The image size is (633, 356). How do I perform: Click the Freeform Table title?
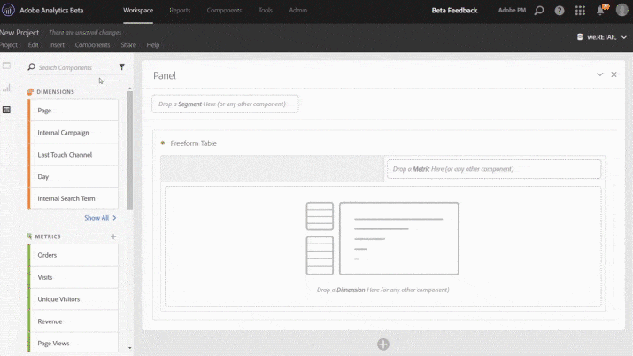pos(193,143)
